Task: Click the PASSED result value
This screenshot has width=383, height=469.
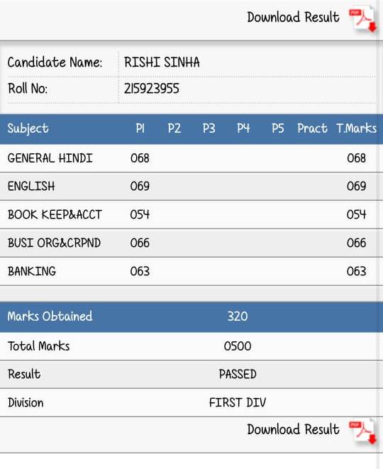Action: click(x=238, y=375)
